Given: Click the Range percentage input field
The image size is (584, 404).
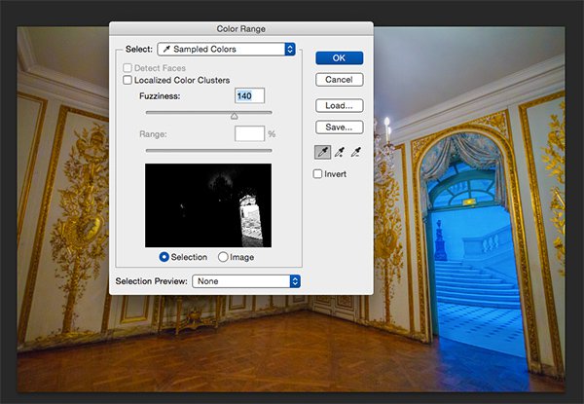Looking at the screenshot, I should point(249,133).
